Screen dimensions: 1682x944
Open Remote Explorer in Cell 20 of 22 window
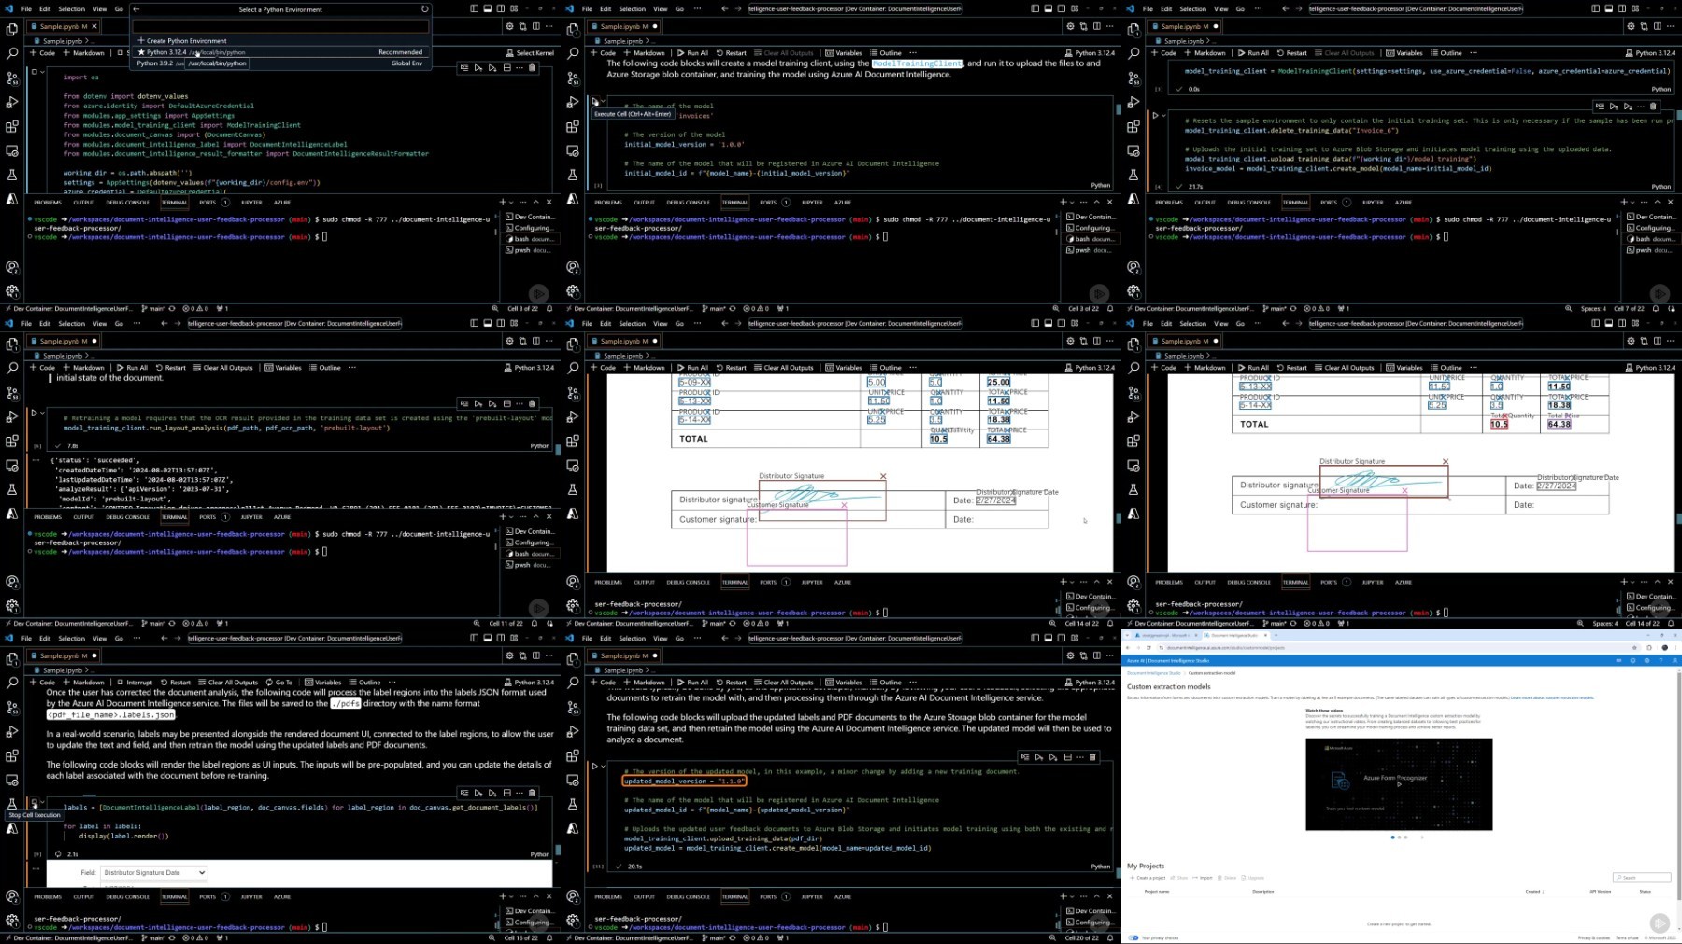573,780
